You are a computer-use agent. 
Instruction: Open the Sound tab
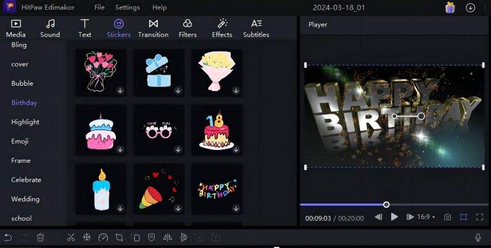50,28
